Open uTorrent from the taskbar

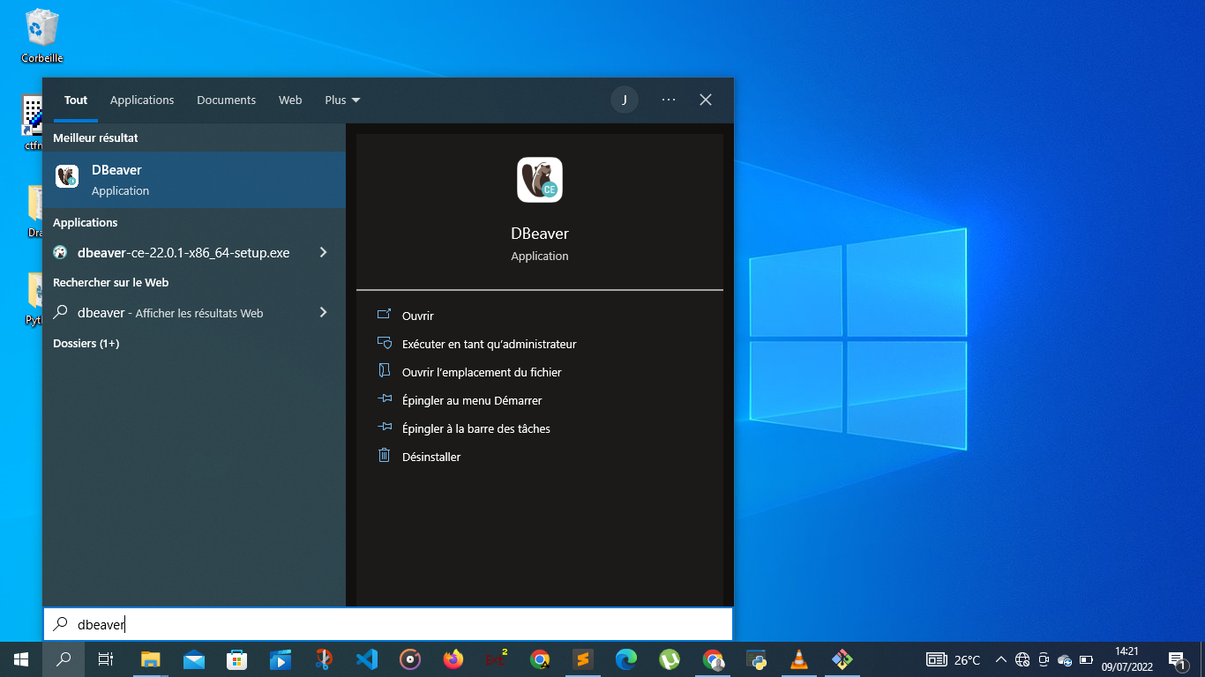pos(670,659)
